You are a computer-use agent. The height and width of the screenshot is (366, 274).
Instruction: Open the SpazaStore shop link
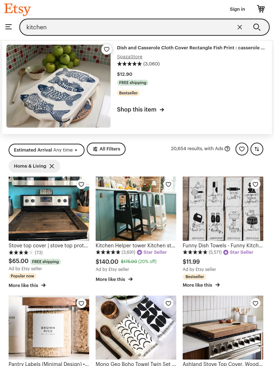click(x=130, y=57)
